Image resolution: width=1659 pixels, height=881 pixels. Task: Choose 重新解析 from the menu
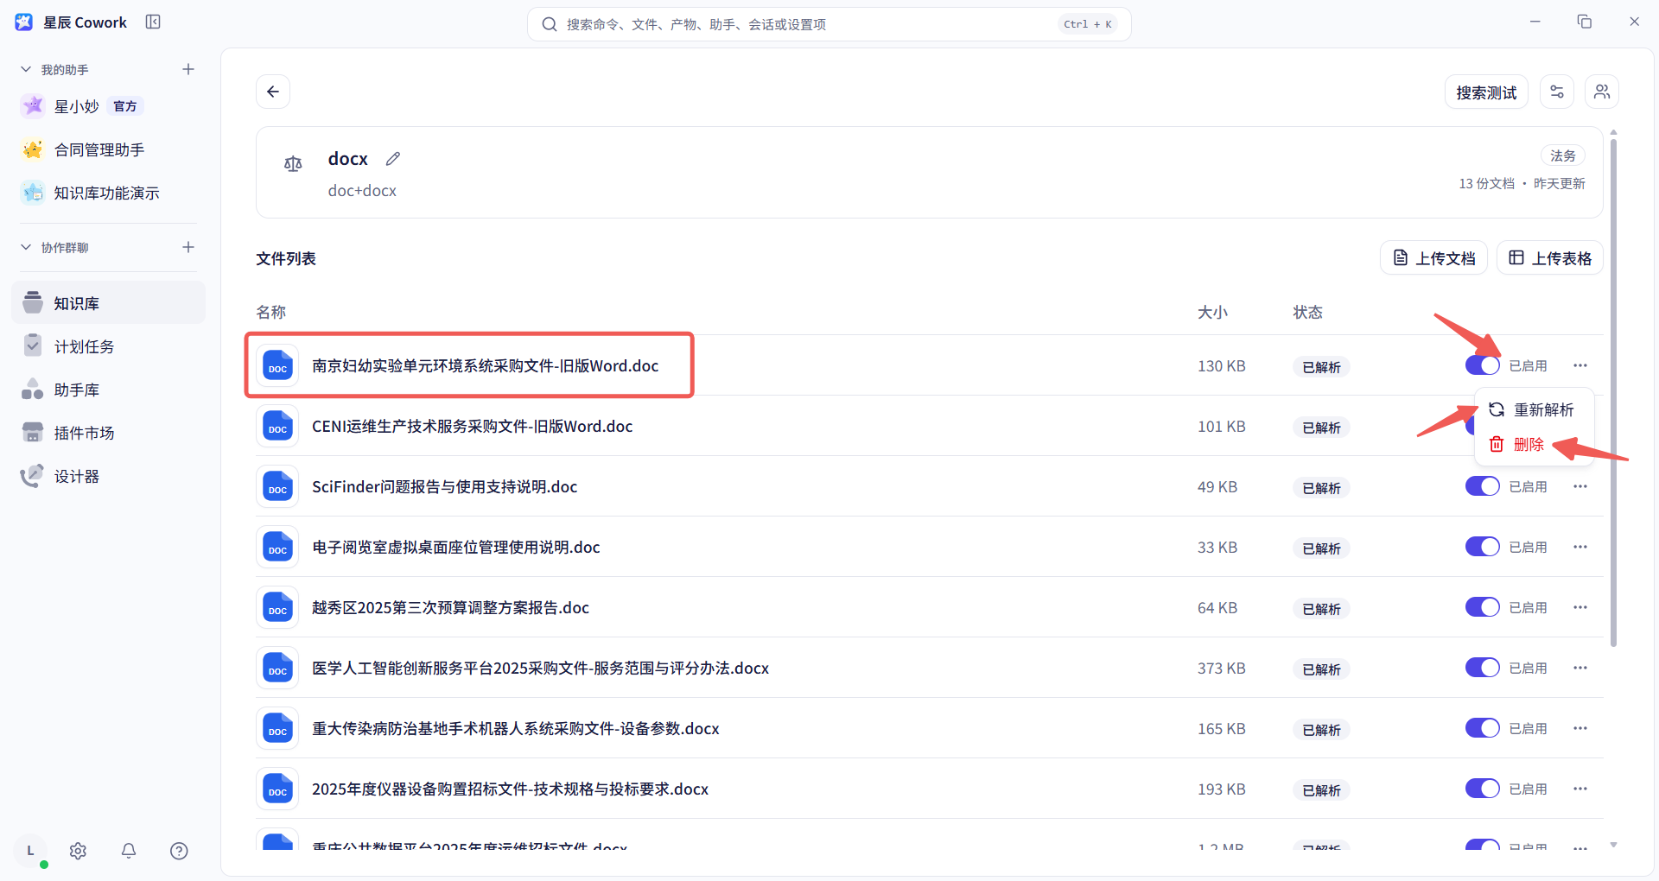pyautogui.click(x=1534, y=409)
